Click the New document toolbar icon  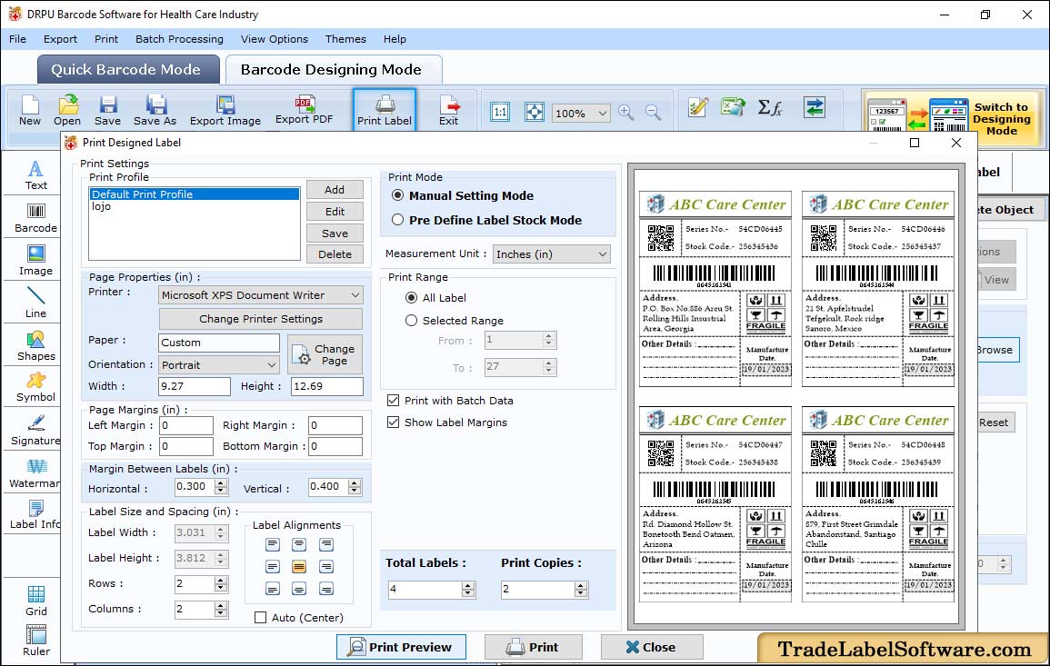point(29,111)
